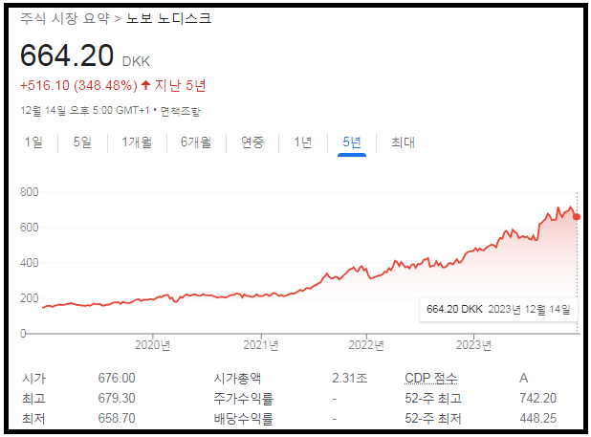
Task: Switch chart to 6개월 range
Action: [x=196, y=142]
